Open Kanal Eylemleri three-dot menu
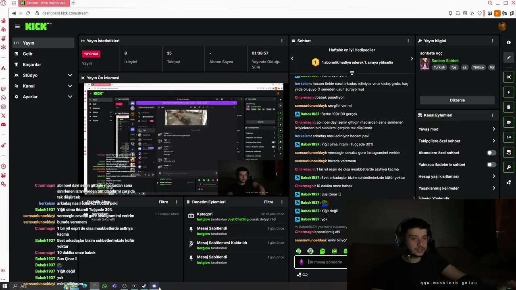516x290 pixels. tap(492, 115)
